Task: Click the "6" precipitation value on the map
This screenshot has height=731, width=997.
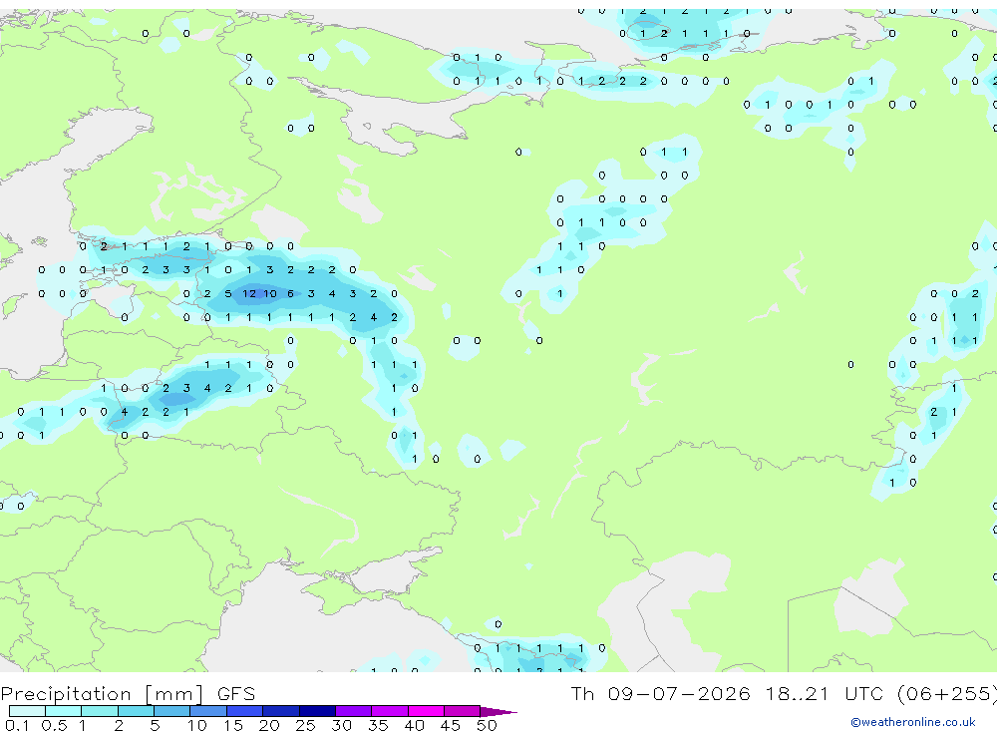Action: [290, 293]
